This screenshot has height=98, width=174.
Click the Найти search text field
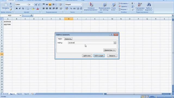click(91, 43)
